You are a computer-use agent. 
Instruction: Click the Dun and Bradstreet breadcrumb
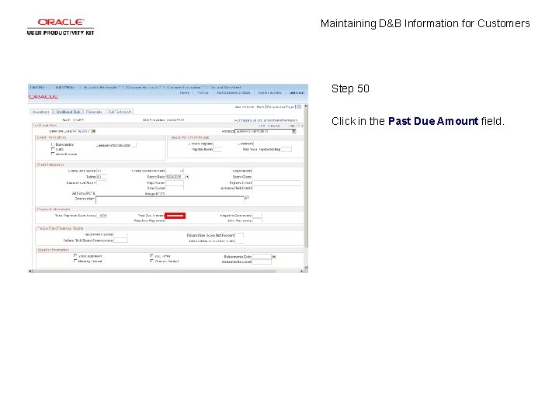(226, 87)
